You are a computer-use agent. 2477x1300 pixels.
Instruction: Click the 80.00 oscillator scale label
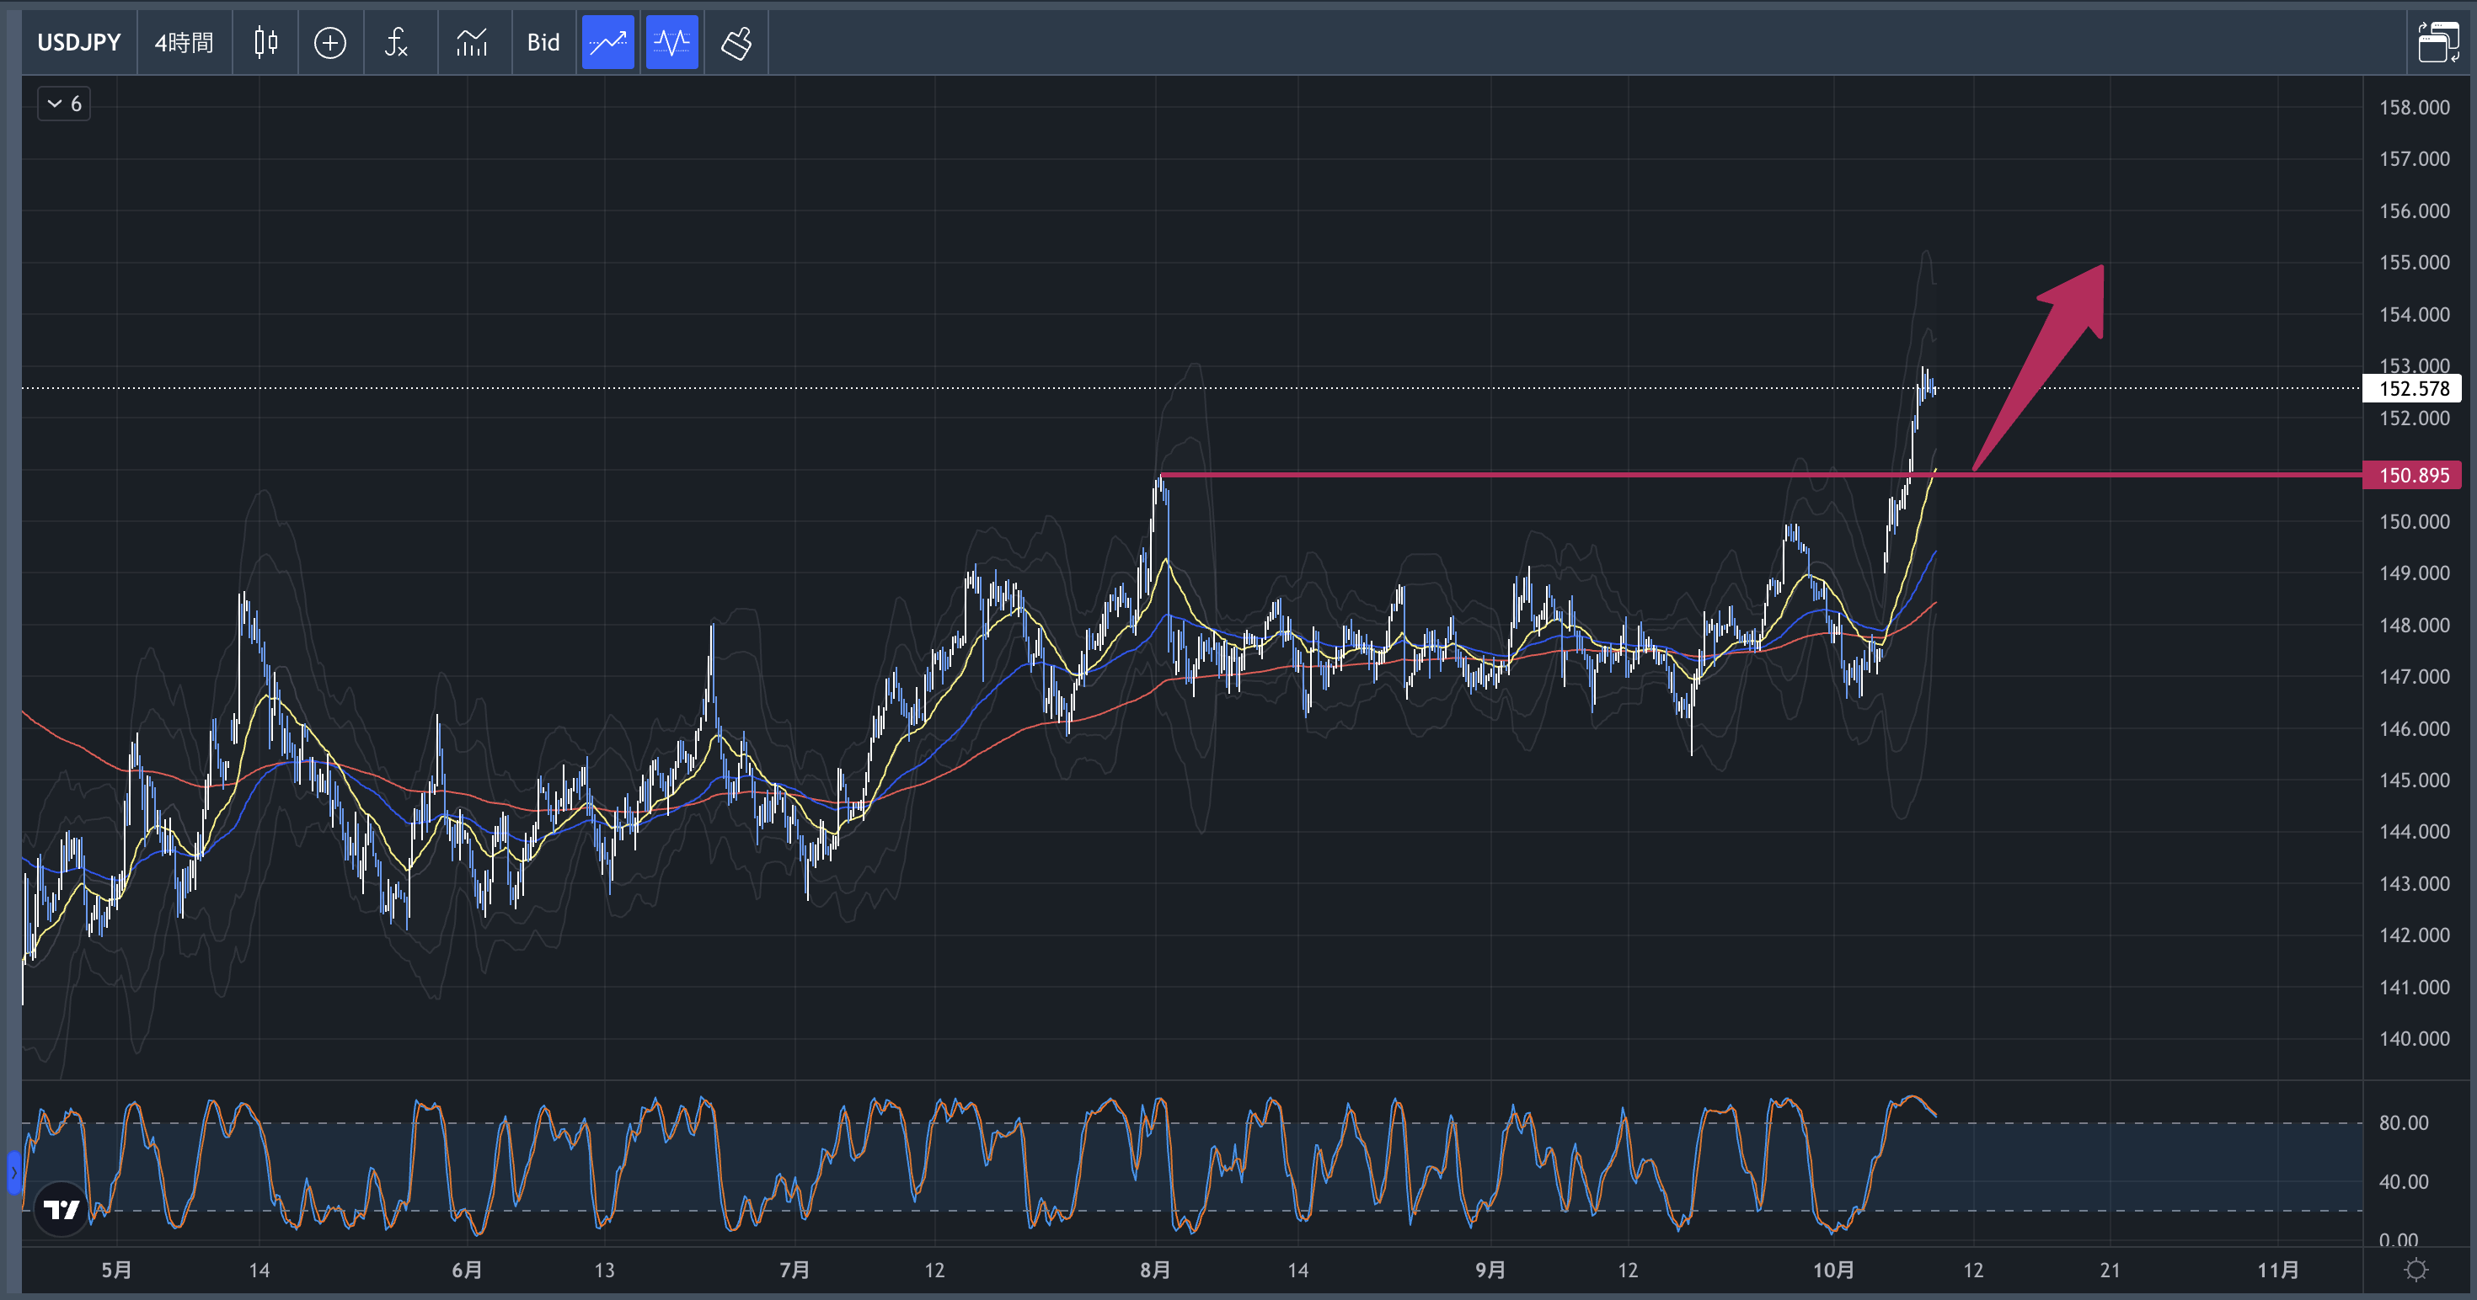pos(2403,1122)
